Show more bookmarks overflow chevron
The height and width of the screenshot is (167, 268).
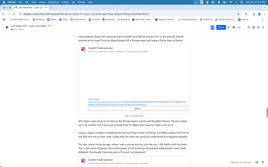click(x=263, y=19)
